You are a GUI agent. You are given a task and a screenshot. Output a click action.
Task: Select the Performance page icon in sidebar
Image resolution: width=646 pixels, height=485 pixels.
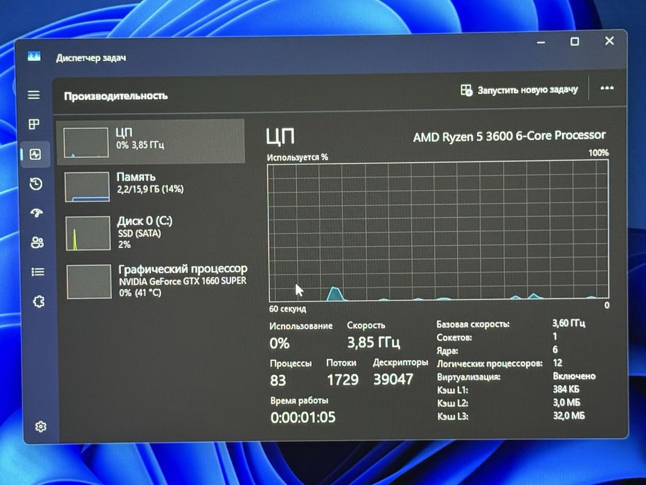pyautogui.click(x=35, y=155)
